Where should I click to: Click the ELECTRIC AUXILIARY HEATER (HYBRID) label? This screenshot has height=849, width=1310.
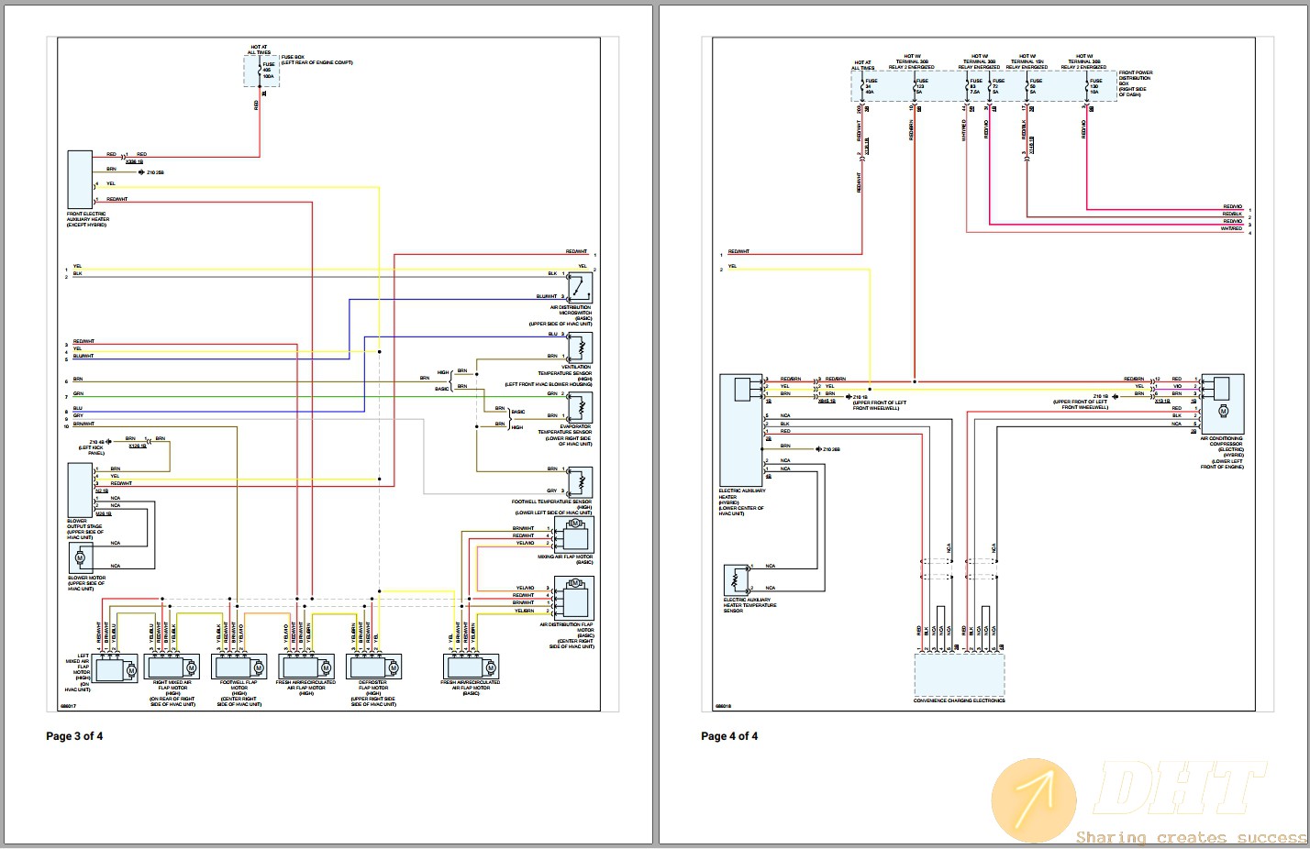[x=741, y=502]
